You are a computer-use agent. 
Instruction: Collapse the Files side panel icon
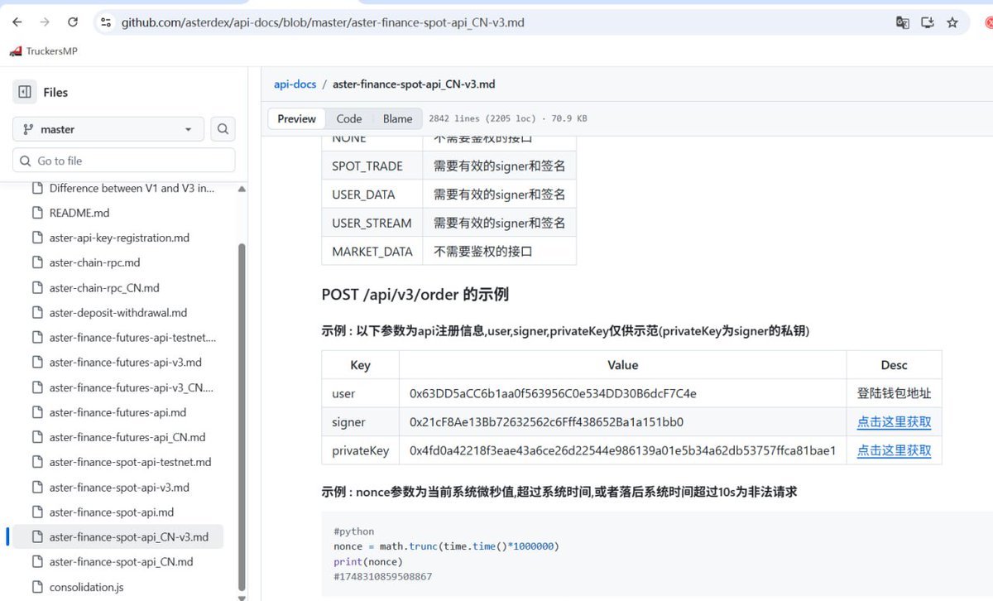[25, 92]
